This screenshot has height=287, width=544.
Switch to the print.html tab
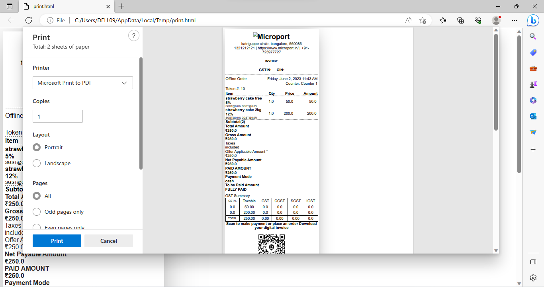(x=66, y=6)
